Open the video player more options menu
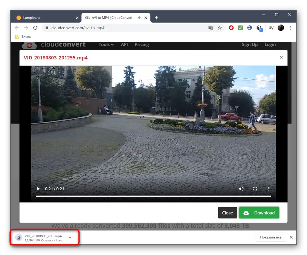Screen dimensions: 307x255 pyautogui.click(x=269, y=189)
